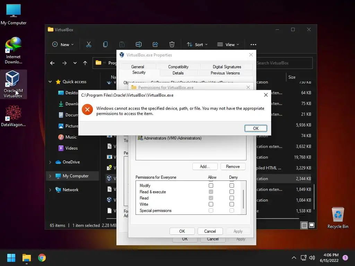This screenshot has height=266, width=355.
Task: Expand the OneDrive tree node
Action: pyautogui.click(x=50, y=162)
